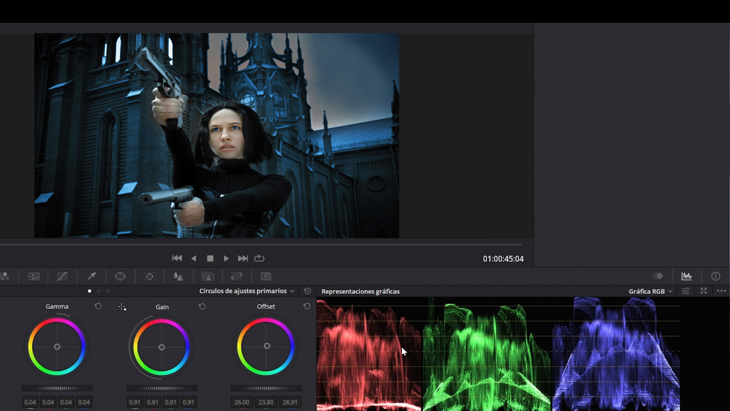Click the Offset color wheel center point
730x411 pixels.
pos(267,346)
